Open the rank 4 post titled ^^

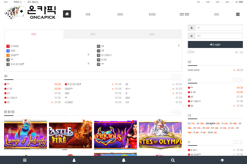tap(12, 59)
